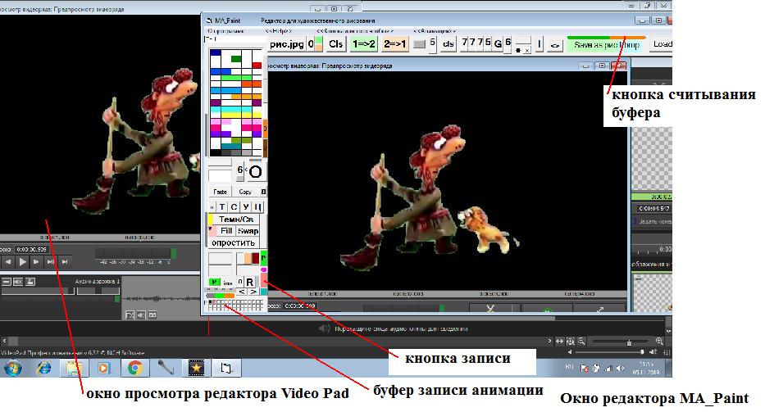Viewport: 765px width, 412px height.
Task: Click the Swap colors button
Action: click(248, 231)
